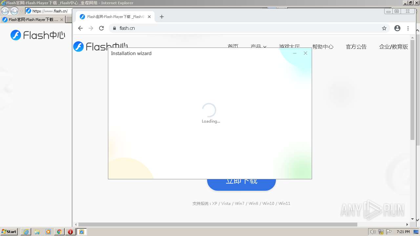The height and width of the screenshot is (236, 420).
Task: Open Internet Explorer from taskbar
Action: 26,232
